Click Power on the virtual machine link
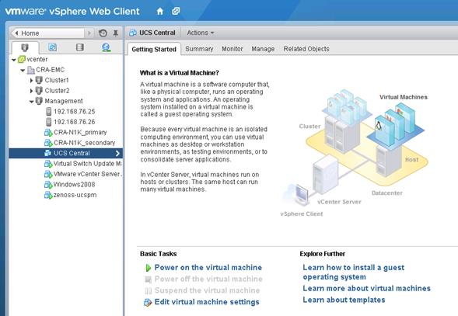The width and height of the screenshot is (458, 316). click(x=208, y=267)
